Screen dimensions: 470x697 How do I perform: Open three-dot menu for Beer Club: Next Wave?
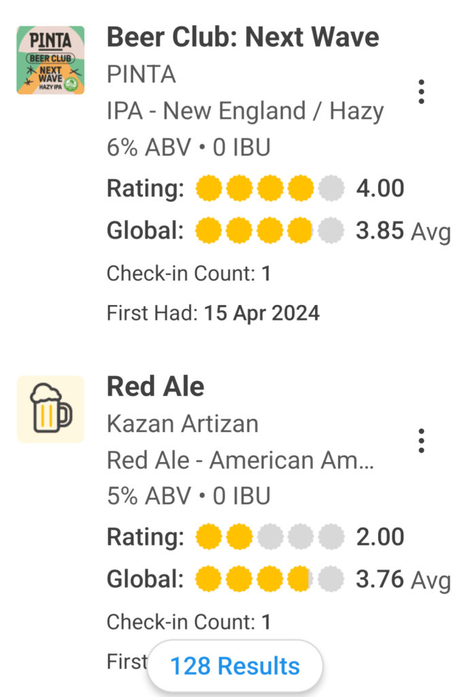point(422,92)
